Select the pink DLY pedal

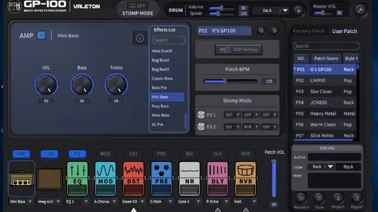click(217, 178)
